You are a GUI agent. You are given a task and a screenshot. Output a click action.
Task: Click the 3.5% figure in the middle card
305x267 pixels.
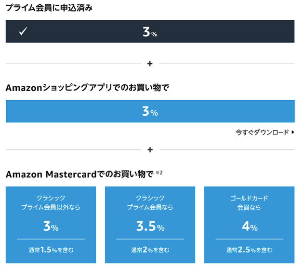(150, 227)
